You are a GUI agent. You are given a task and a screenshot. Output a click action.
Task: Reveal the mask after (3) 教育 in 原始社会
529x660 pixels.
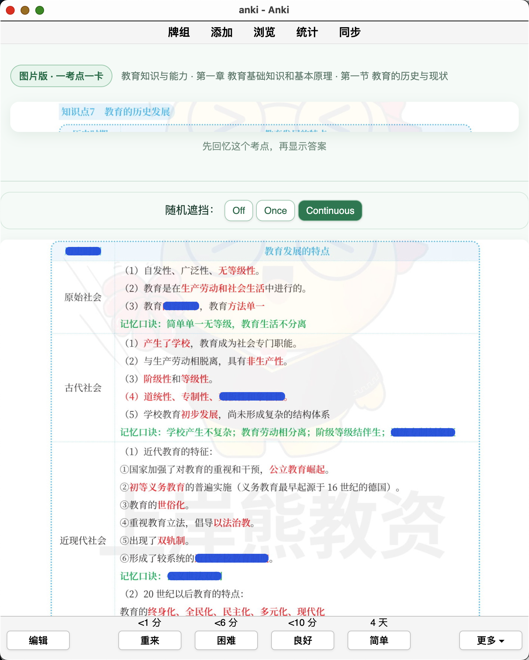pos(181,306)
